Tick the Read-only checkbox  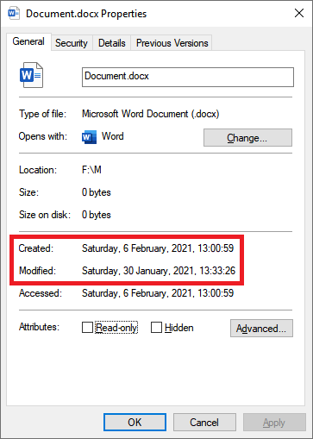87,327
